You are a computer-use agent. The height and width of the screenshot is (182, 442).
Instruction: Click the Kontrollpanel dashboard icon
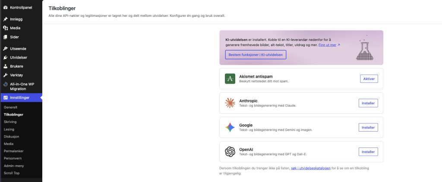click(x=5, y=8)
